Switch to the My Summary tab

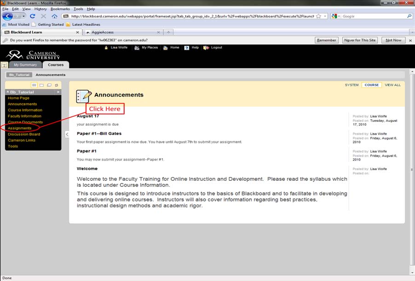click(x=25, y=65)
